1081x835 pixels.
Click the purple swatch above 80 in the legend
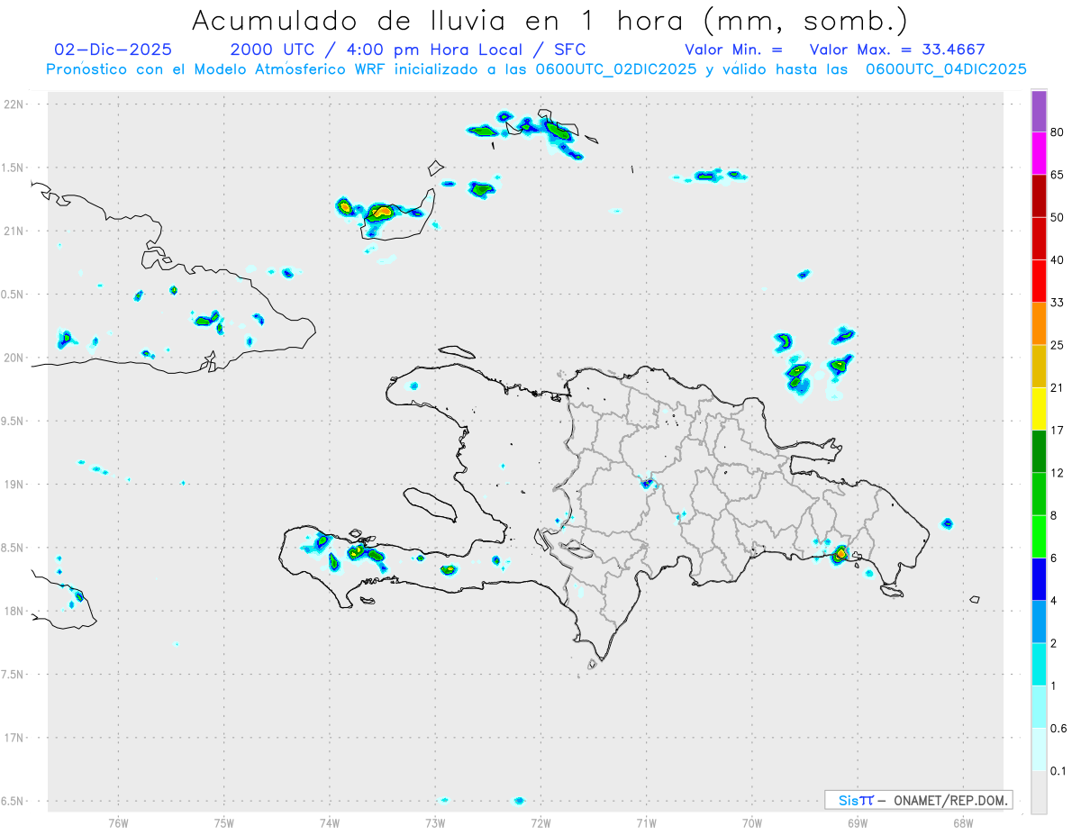[1039, 111]
